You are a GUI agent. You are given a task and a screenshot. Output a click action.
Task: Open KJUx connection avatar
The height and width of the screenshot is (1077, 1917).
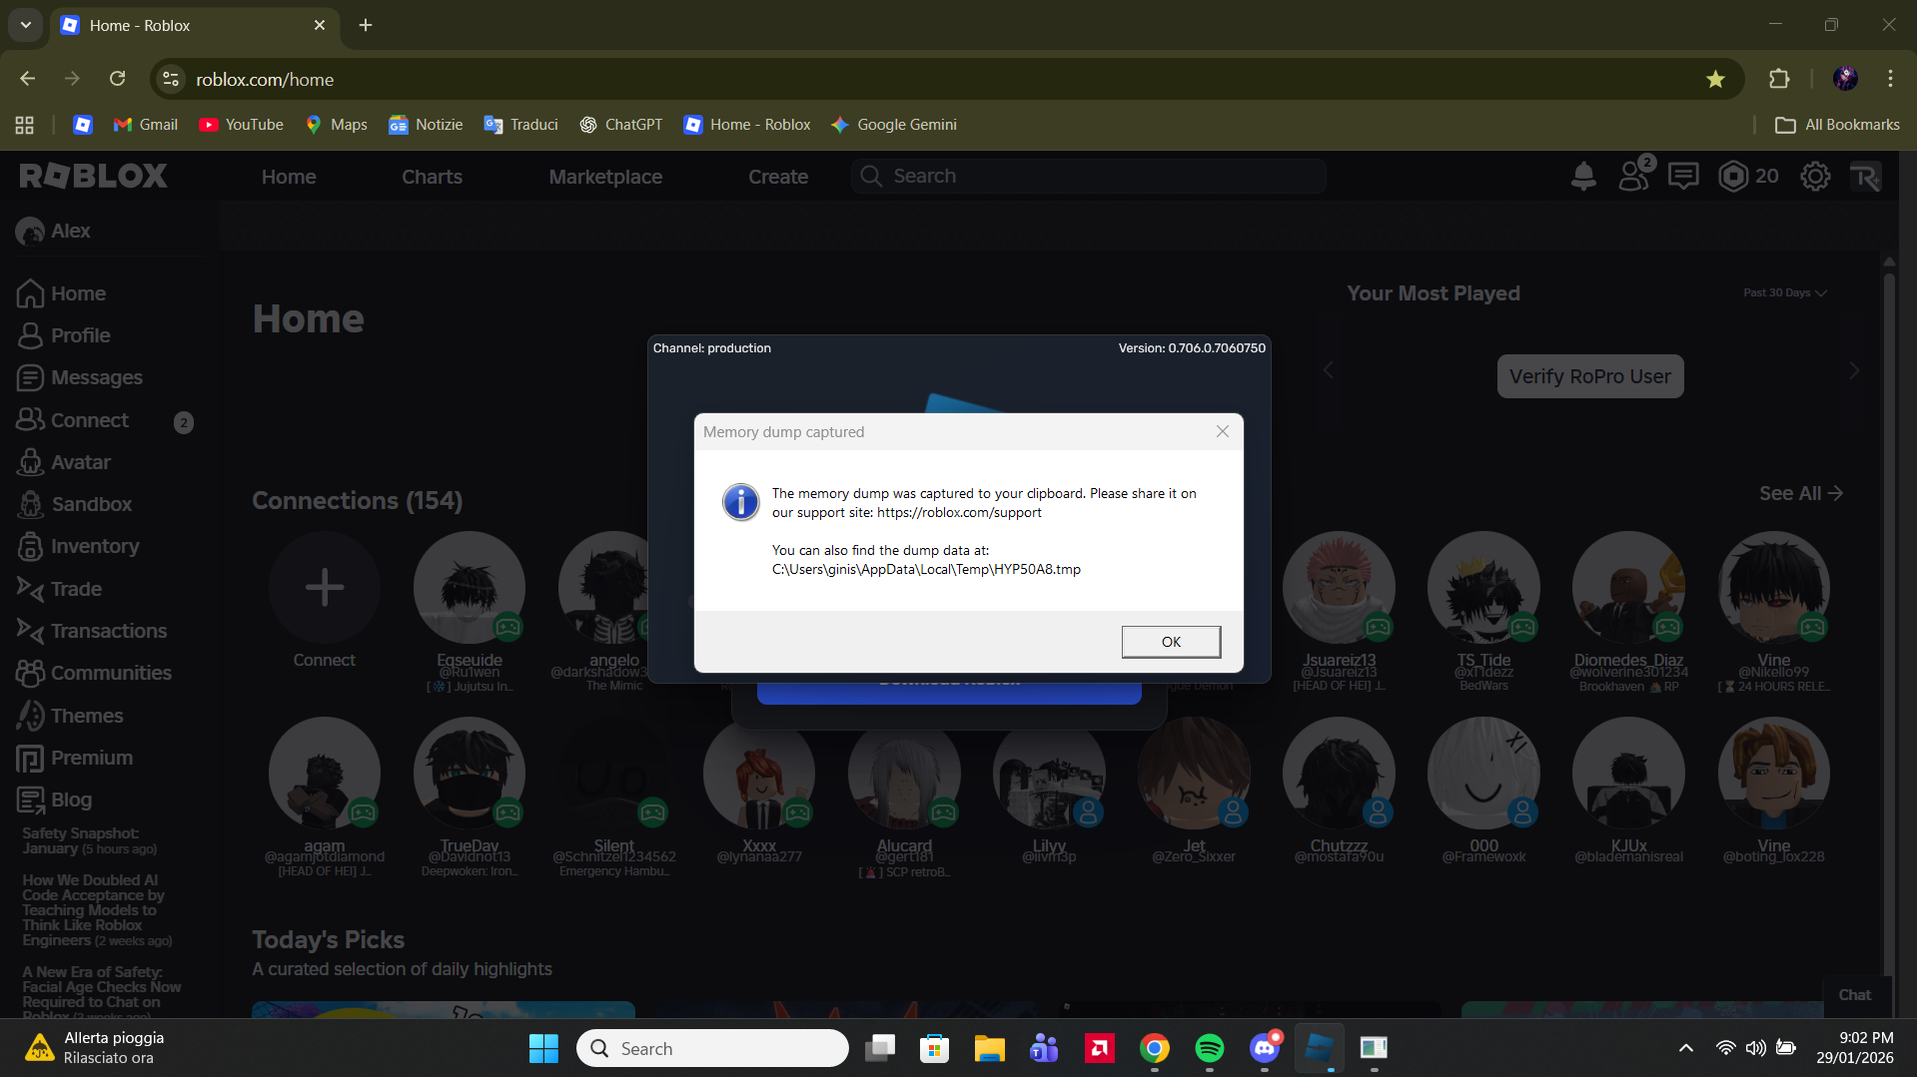1628,773
